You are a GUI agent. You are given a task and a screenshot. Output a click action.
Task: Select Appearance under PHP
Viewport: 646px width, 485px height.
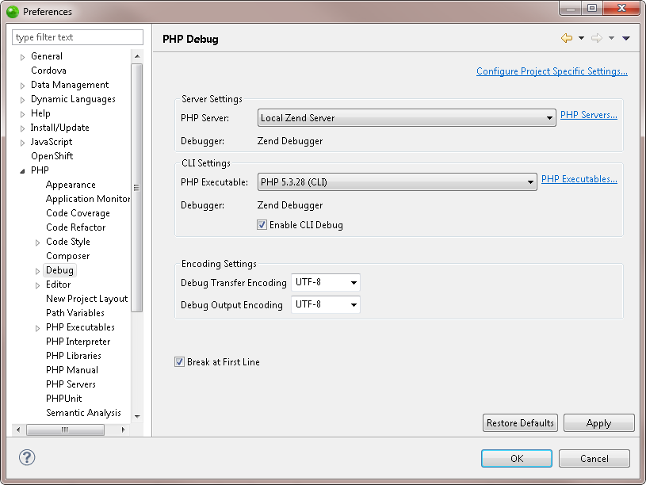tap(71, 184)
